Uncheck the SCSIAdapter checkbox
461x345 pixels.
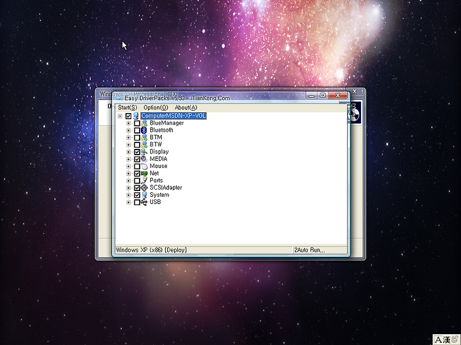coord(137,188)
